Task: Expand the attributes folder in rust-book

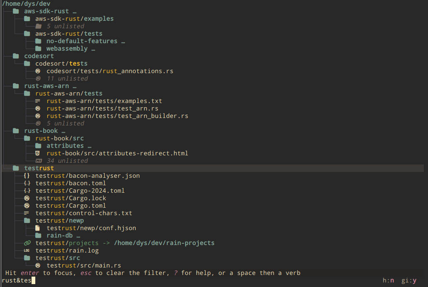Action: [x=65, y=146]
